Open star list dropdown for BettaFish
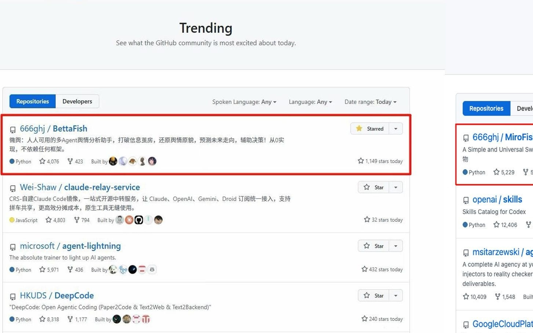Viewport: 533px width, 333px height. point(396,129)
